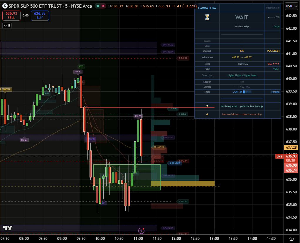Screen dimensions: 300x243
Task: Click the No strong setup patience text
Action: coord(242,106)
